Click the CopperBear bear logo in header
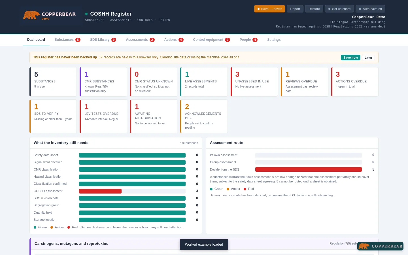Screen dimensions: 408x255 (x=51, y=16)
